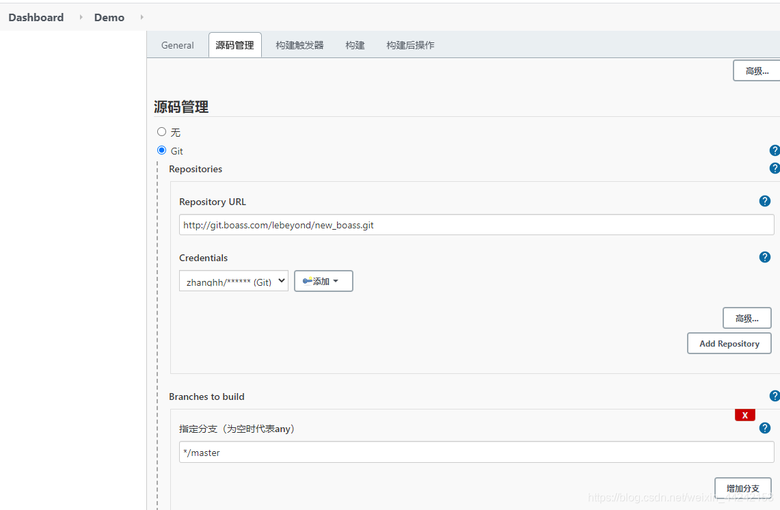Click the repository 高级... button
Image resolution: width=780 pixels, height=510 pixels.
(747, 319)
